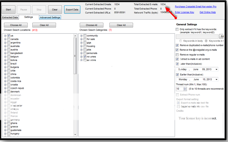Check the greece location checkbox
This screenshot has height=142, width=228.
pyautogui.click(x=9, y=126)
